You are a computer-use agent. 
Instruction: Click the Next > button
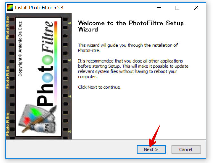pos(151,149)
